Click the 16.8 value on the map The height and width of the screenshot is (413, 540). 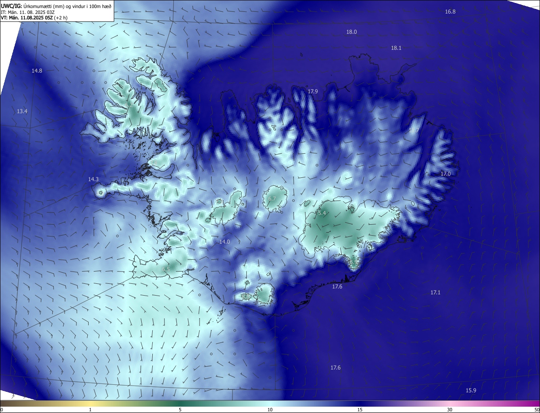point(450,12)
